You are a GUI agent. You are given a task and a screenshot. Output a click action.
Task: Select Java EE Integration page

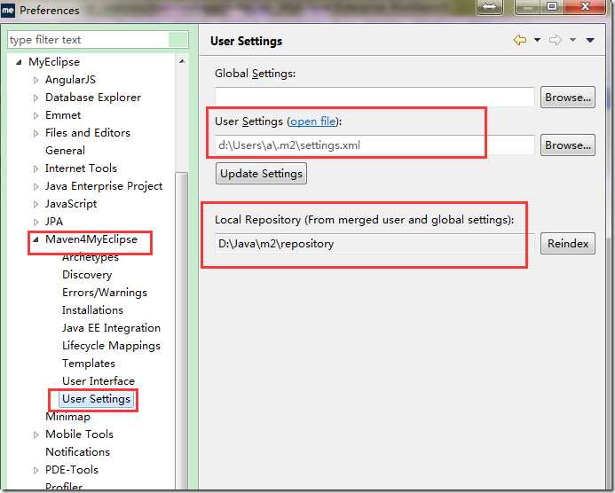pos(112,327)
